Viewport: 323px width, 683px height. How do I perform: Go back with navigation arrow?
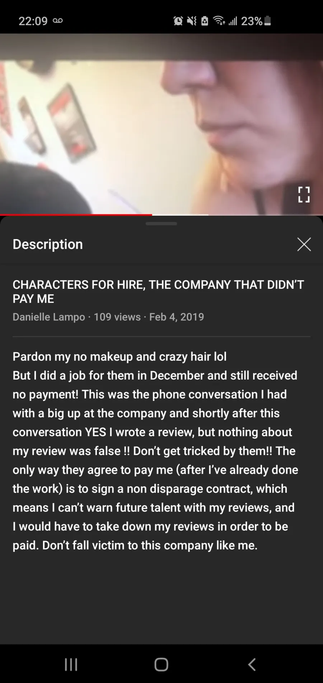pyautogui.click(x=252, y=664)
